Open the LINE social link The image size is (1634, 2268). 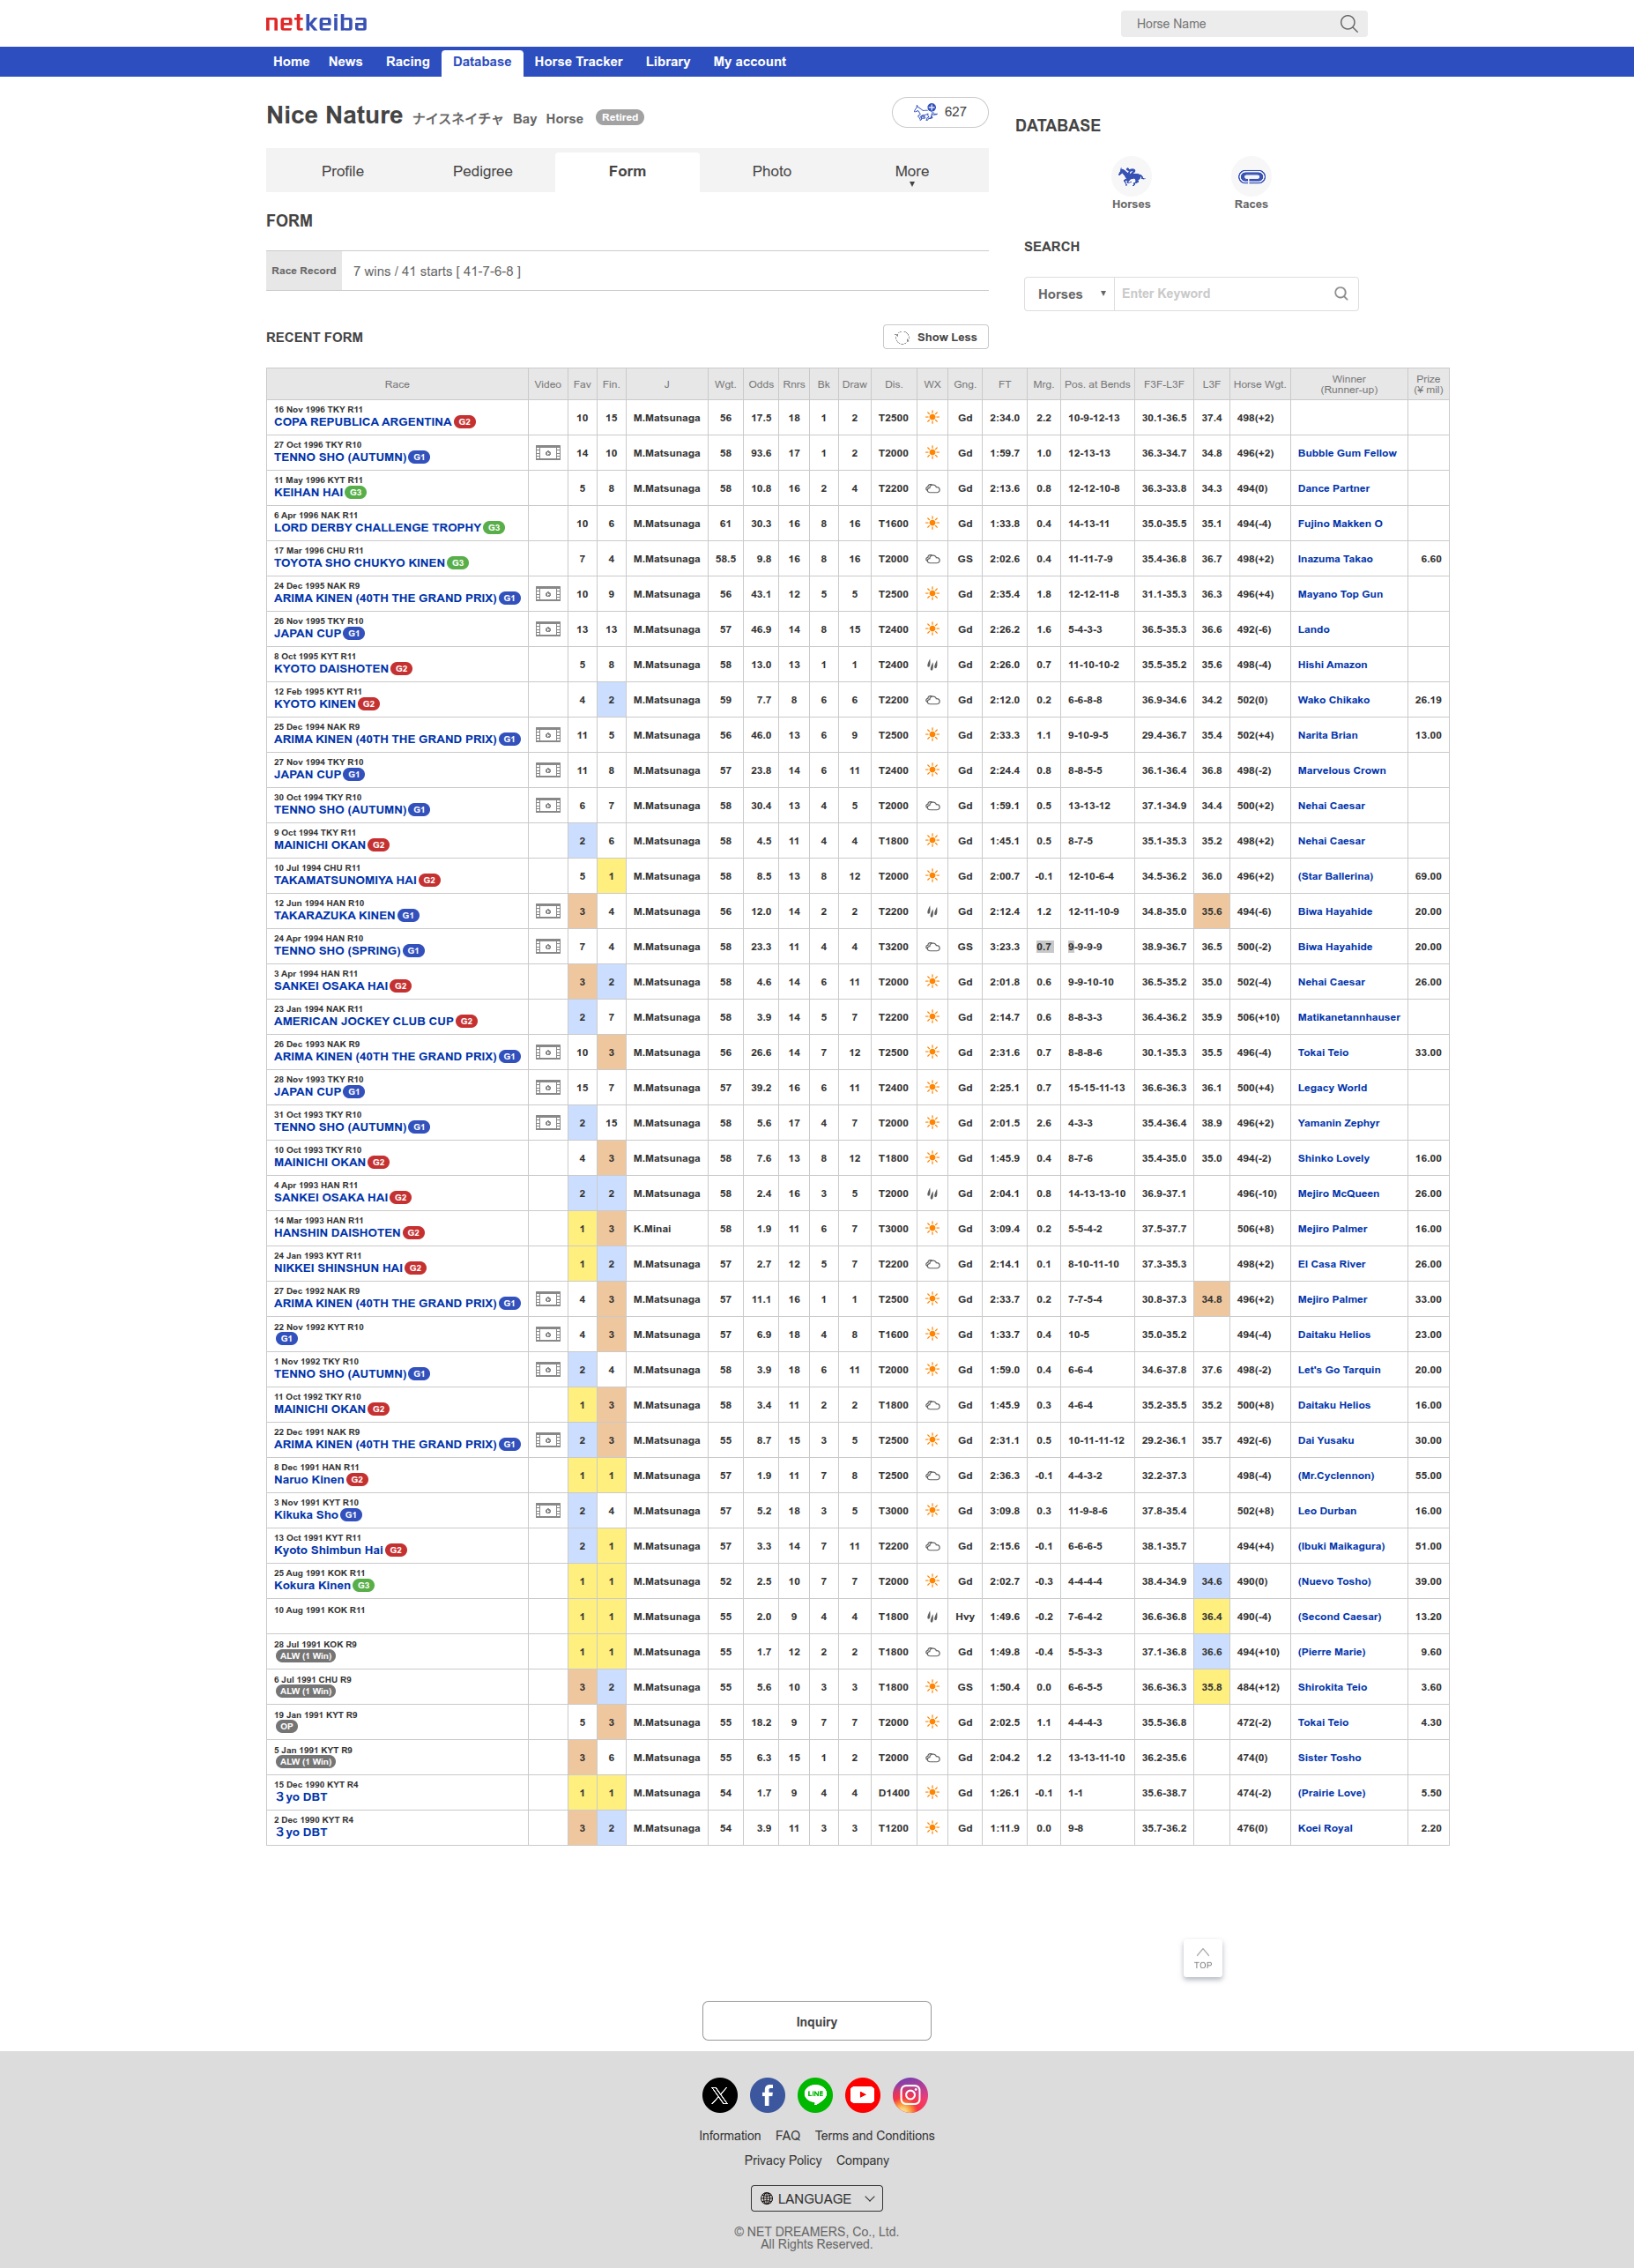815,2094
